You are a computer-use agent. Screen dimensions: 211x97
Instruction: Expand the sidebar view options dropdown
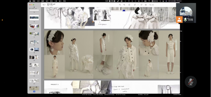[x=44, y=5]
